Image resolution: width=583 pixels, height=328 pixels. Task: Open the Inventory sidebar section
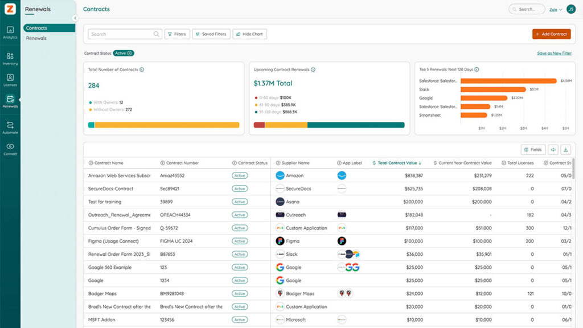pyautogui.click(x=10, y=59)
